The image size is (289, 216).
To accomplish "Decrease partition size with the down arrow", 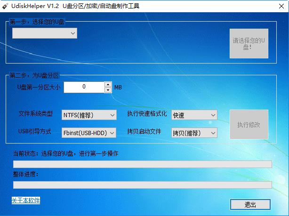I will click(108, 90).
